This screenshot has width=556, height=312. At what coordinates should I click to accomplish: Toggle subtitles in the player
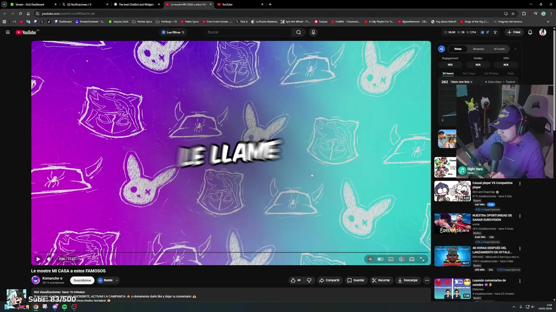point(391,259)
